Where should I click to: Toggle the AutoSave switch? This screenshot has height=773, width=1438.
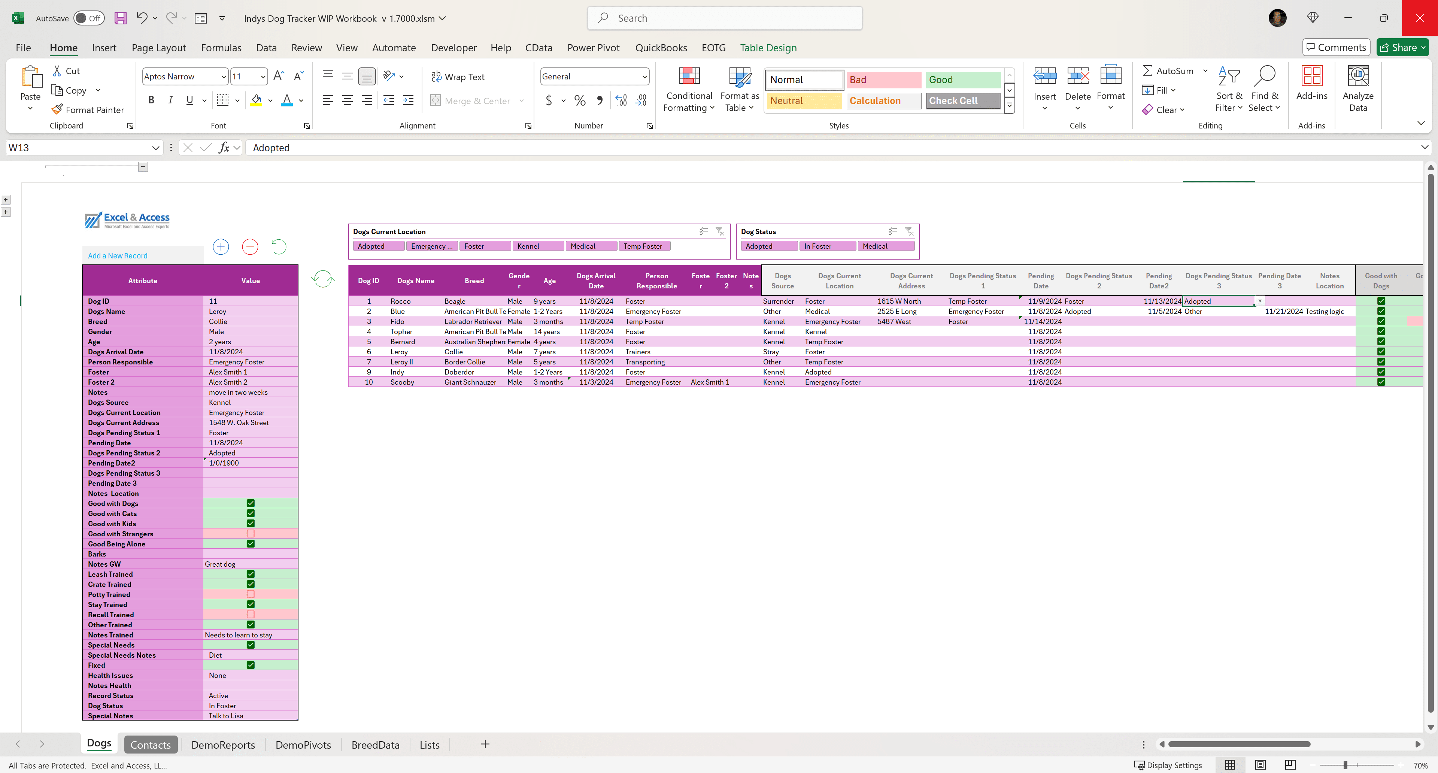(x=89, y=18)
